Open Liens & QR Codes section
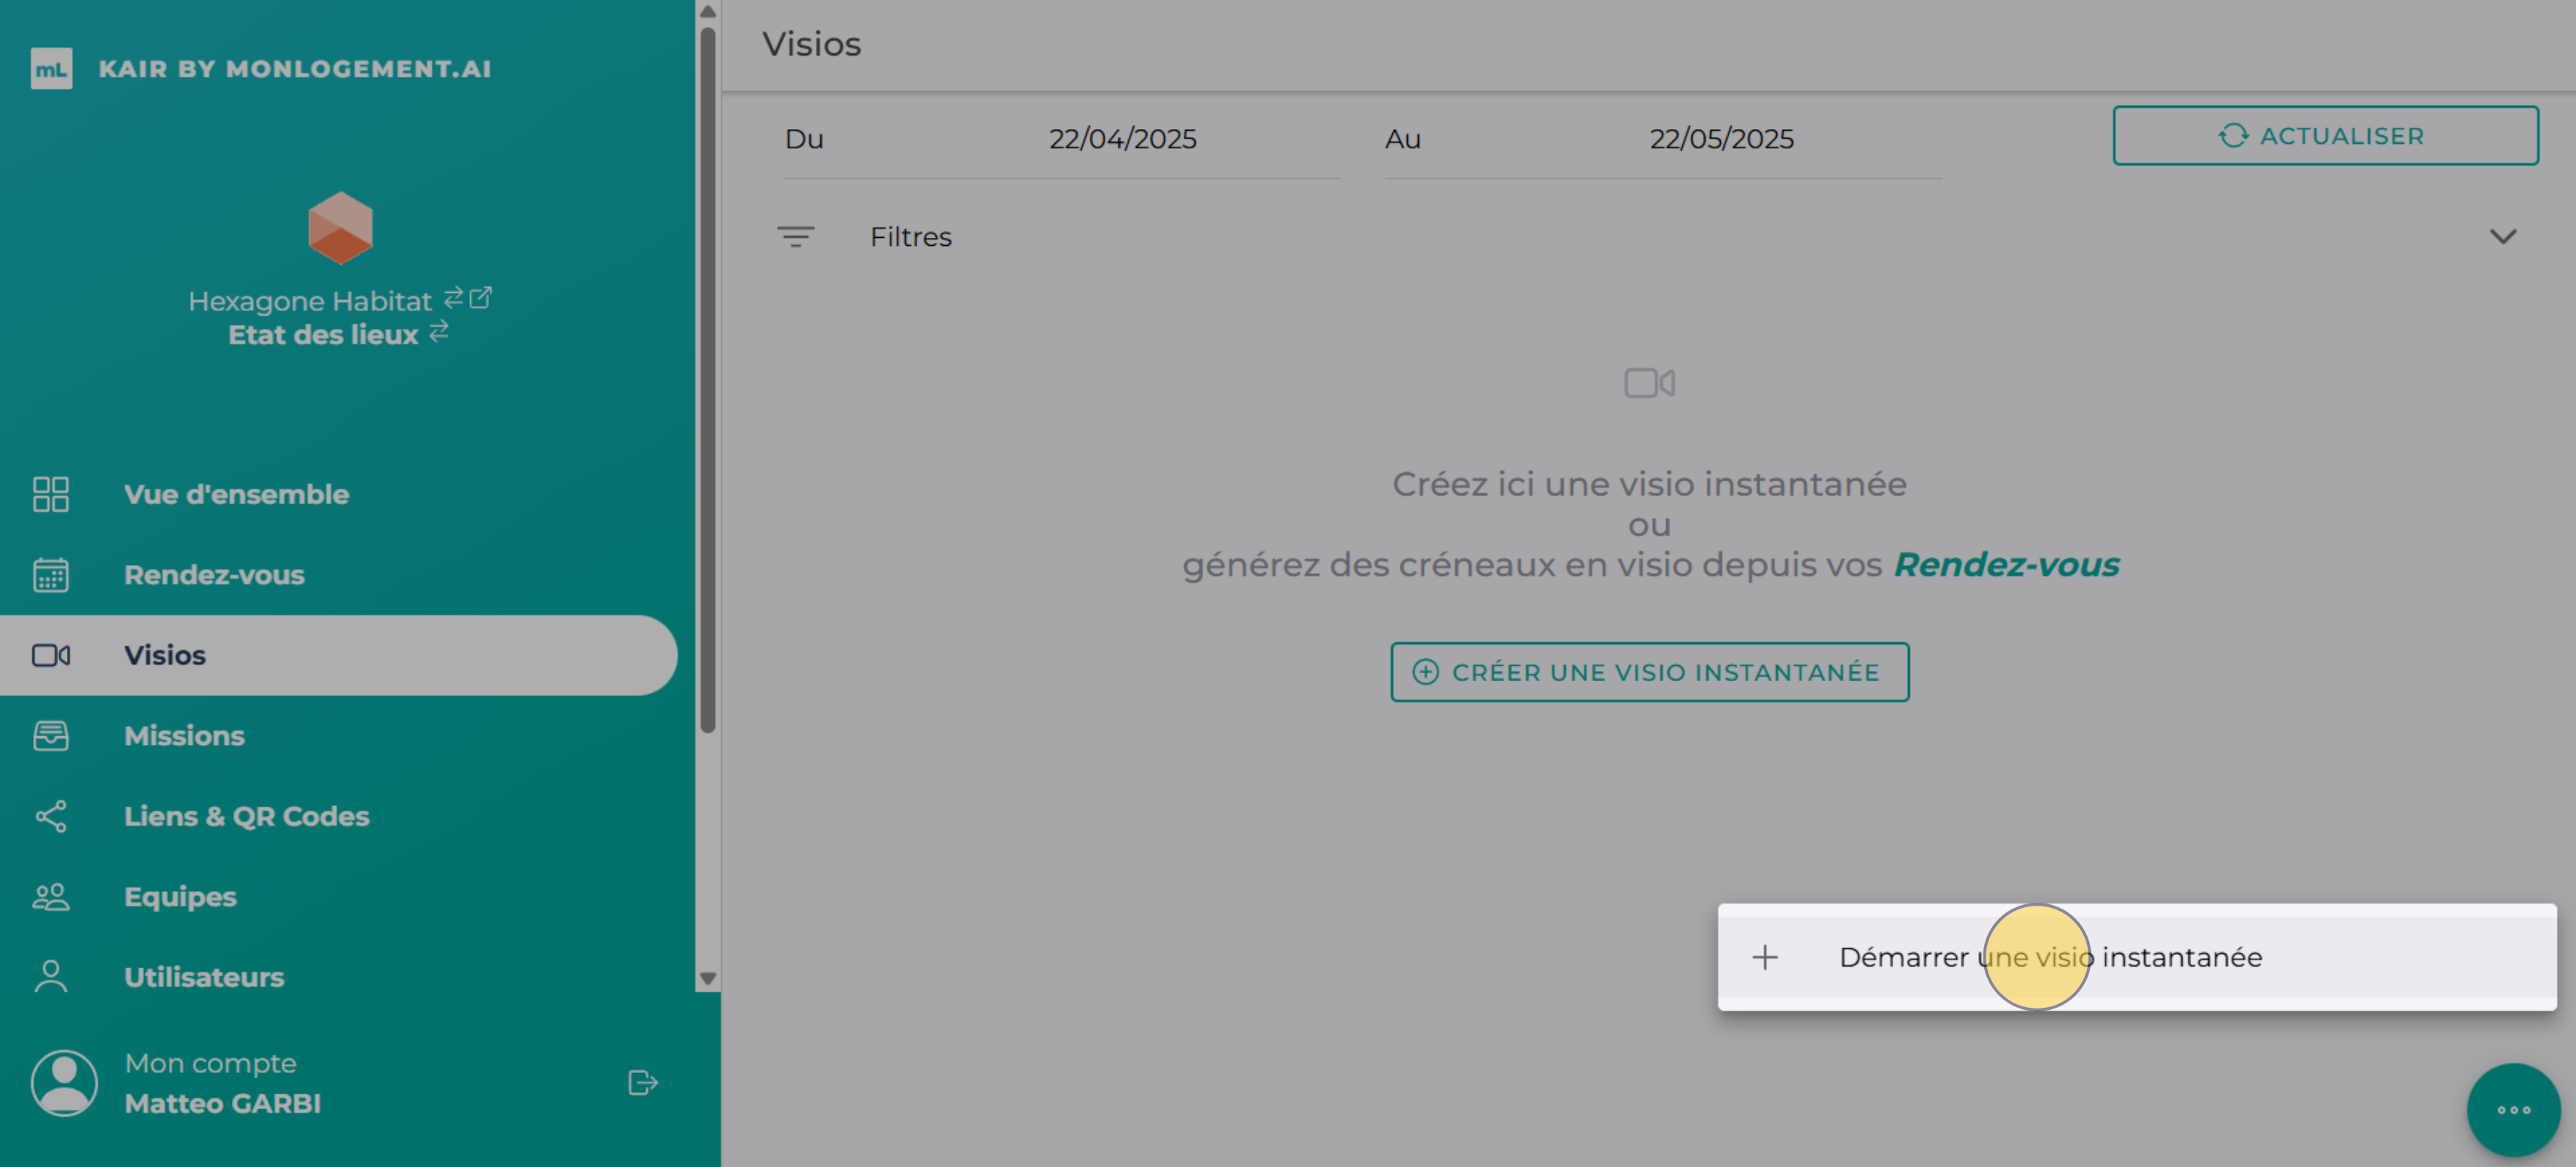This screenshot has width=2576, height=1167. [x=246, y=816]
